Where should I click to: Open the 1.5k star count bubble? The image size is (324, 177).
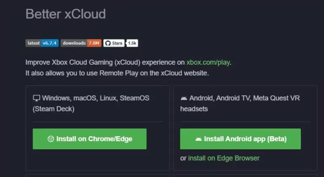pos(132,43)
